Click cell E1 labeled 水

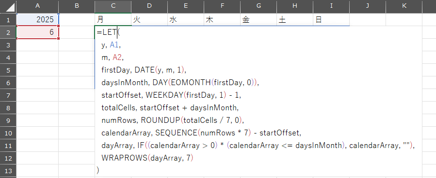point(186,20)
